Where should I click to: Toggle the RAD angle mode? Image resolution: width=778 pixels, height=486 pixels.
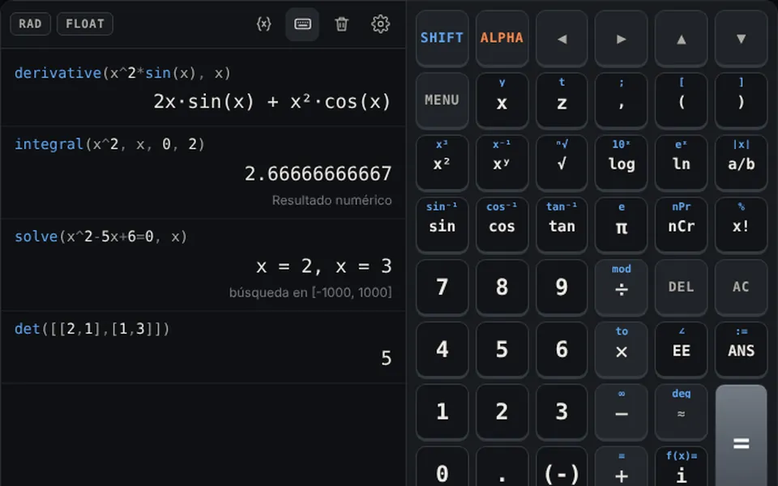[30, 23]
